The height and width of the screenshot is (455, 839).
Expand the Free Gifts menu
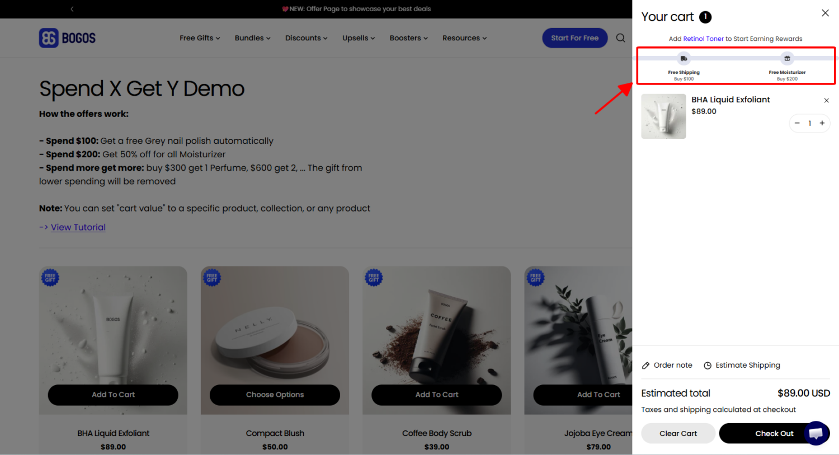pos(200,38)
